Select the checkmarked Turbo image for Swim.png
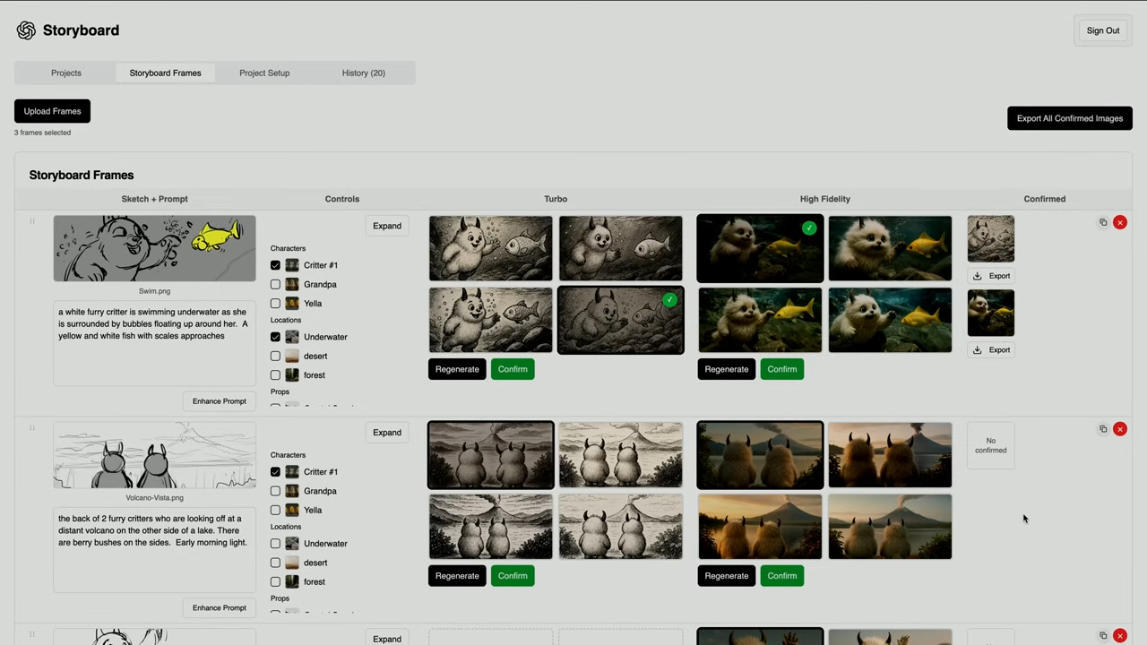The image size is (1147, 645). click(x=620, y=320)
